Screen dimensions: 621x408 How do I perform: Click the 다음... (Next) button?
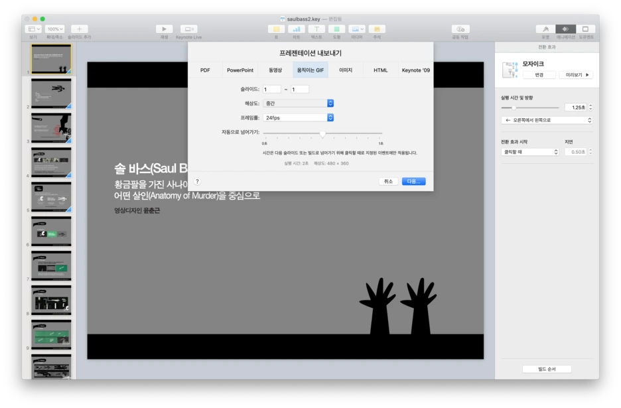coord(413,181)
